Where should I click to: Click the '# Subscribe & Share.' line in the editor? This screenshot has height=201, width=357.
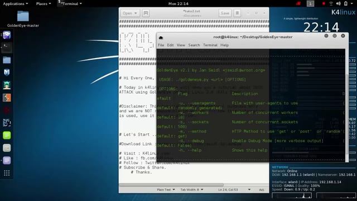coord(143,167)
